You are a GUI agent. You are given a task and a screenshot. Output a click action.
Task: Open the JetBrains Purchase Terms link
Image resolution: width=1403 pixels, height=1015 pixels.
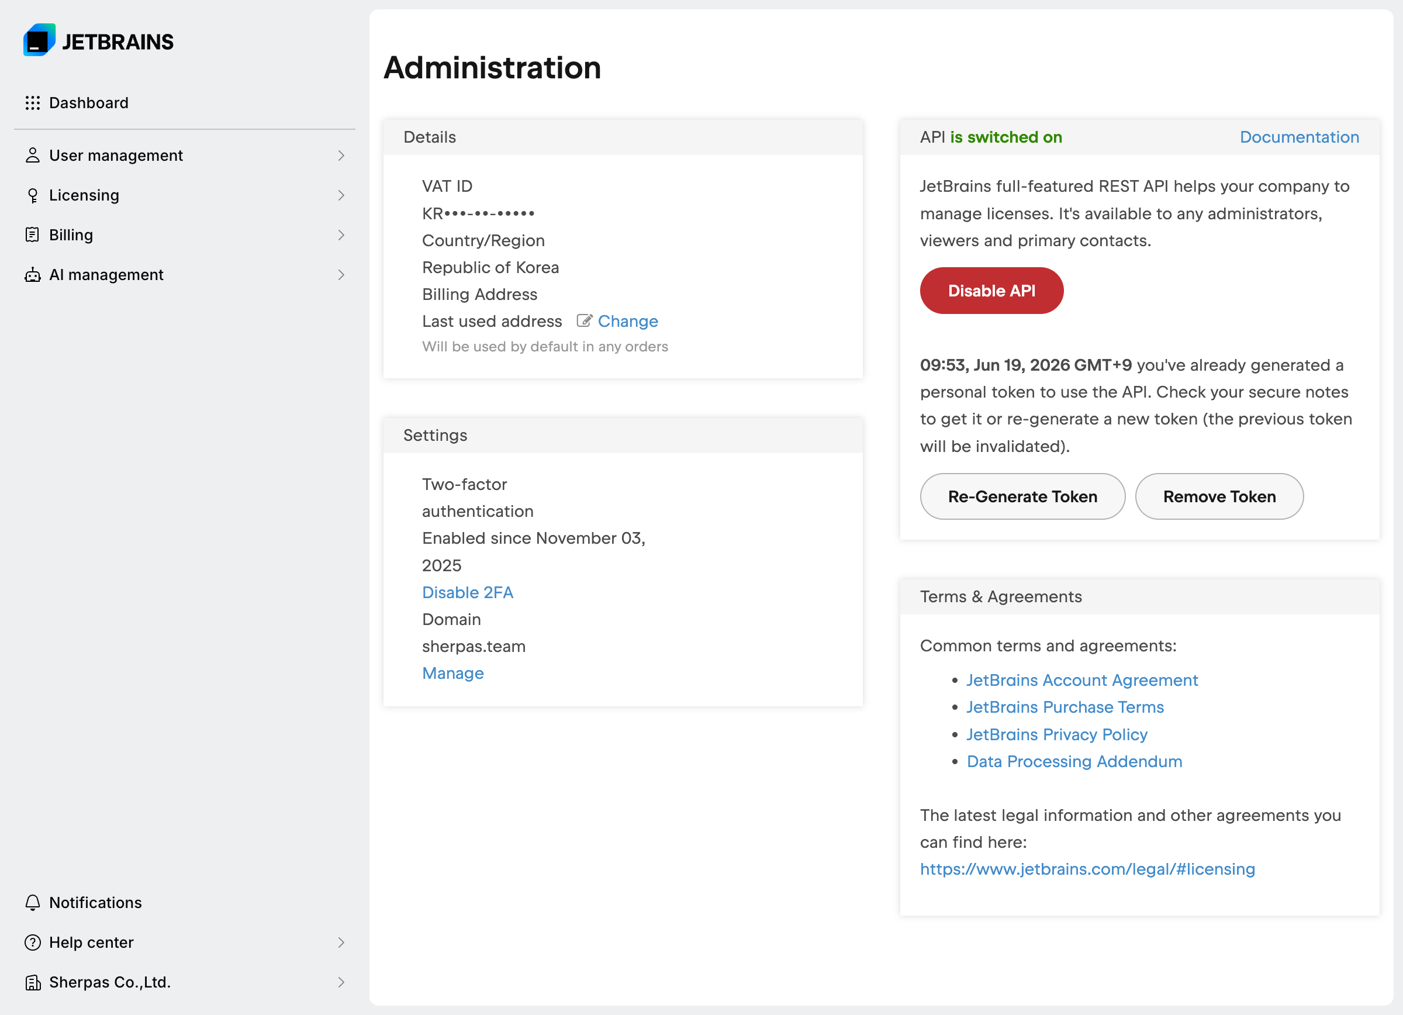tap(1065, 707)
